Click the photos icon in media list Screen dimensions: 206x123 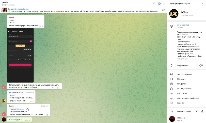click(171, 74)
